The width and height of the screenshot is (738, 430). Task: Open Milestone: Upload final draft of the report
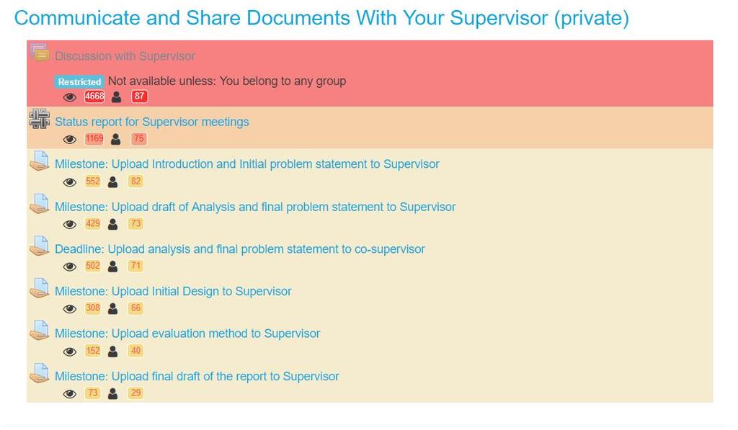point(197,377)
